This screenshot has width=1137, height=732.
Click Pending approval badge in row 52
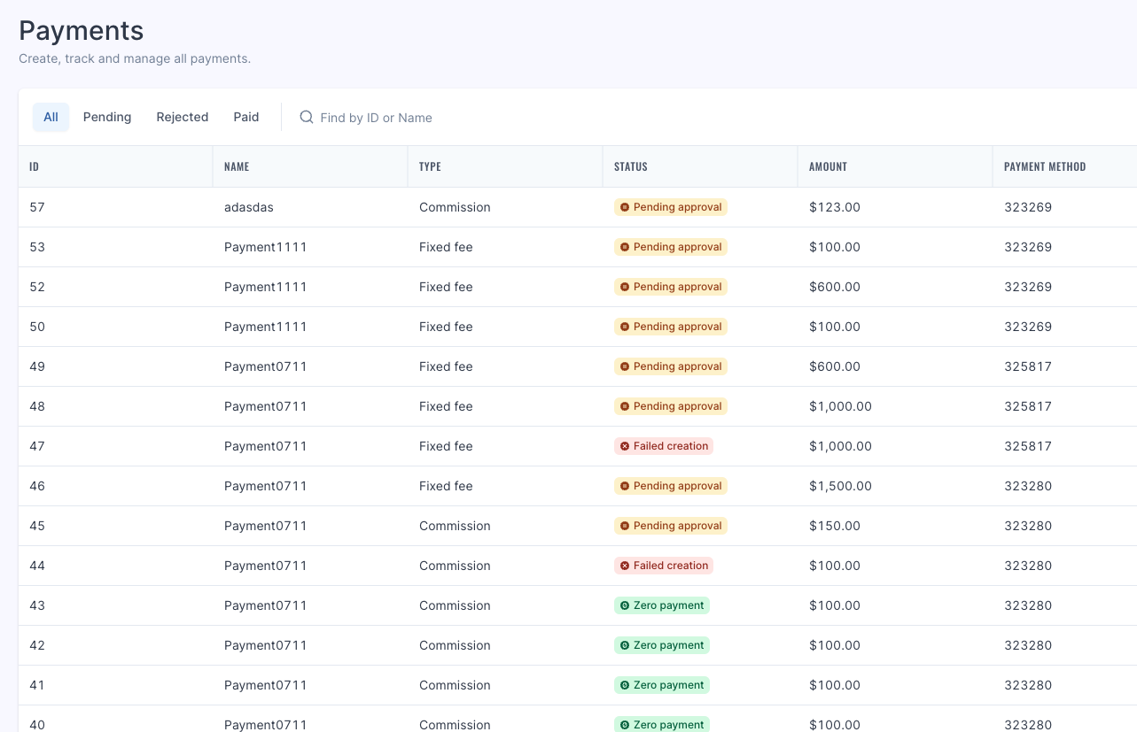(x=671, y=287)
